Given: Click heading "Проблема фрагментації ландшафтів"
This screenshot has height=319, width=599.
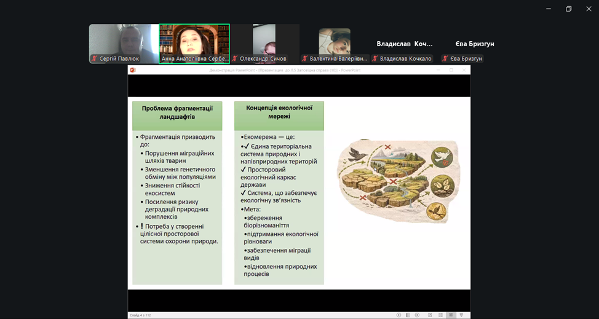Looking at the screenshot, I should 177,112.
